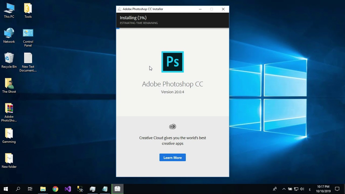Viewport: 345px width, 194px height.
Task: Select the Recycle Bin icon
Action: pos(9,61)
